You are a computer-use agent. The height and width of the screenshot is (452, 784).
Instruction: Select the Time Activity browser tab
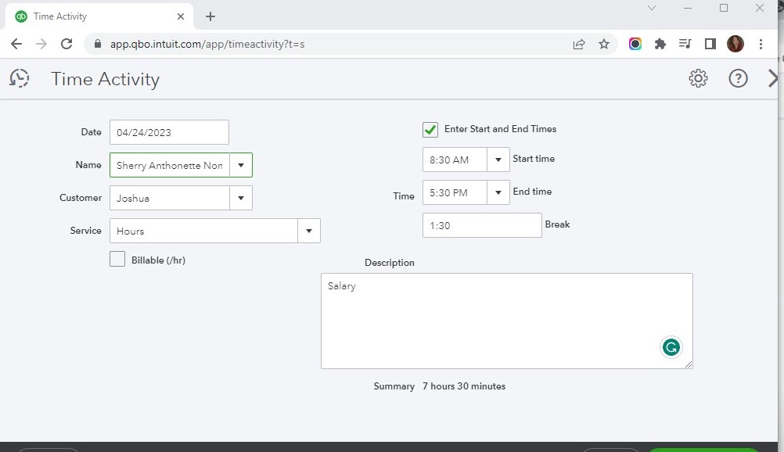click(x=94, y=16)
